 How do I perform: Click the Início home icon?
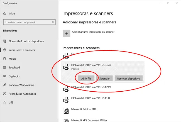tap(5, 14)
